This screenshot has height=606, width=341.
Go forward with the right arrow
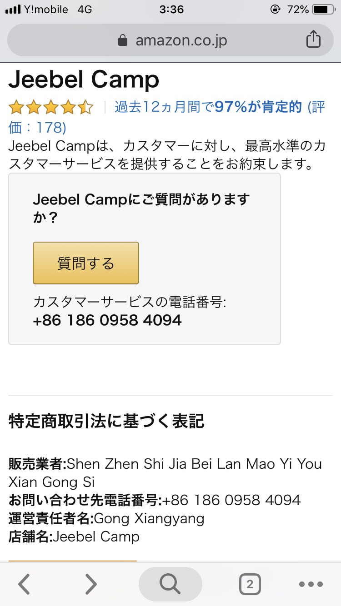click(91, 584)
